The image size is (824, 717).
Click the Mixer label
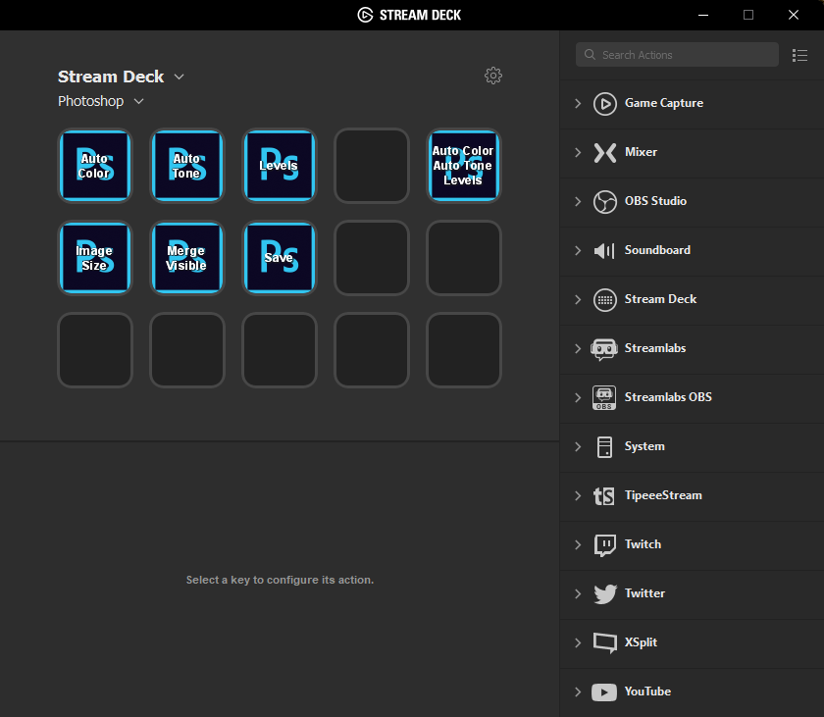641,152
